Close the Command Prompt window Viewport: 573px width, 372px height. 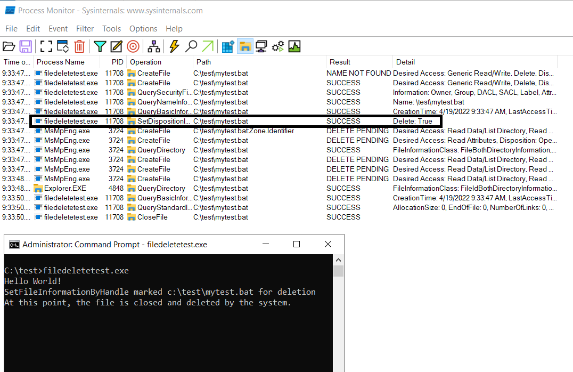pyautogui.click(x=328, y=244)
